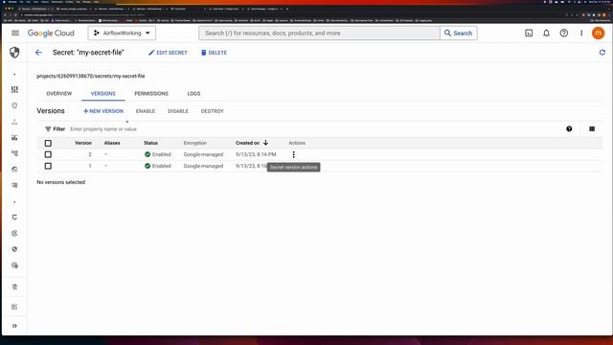Click the Search button
The image size is (613, 345).
(459, 34)
